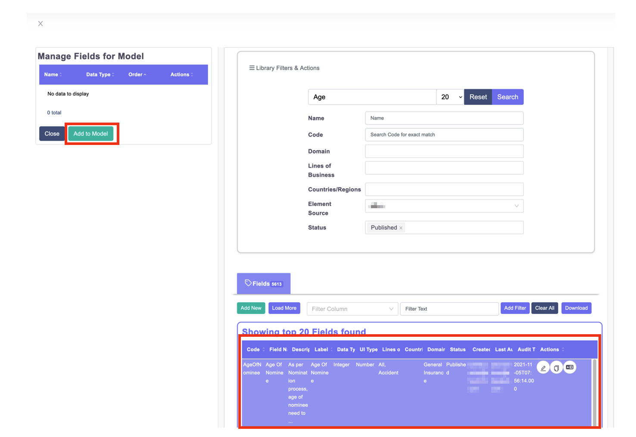Open the page size 20 dropdown
The width and height of the screenshot is (636, 437).
click(450, 97)
